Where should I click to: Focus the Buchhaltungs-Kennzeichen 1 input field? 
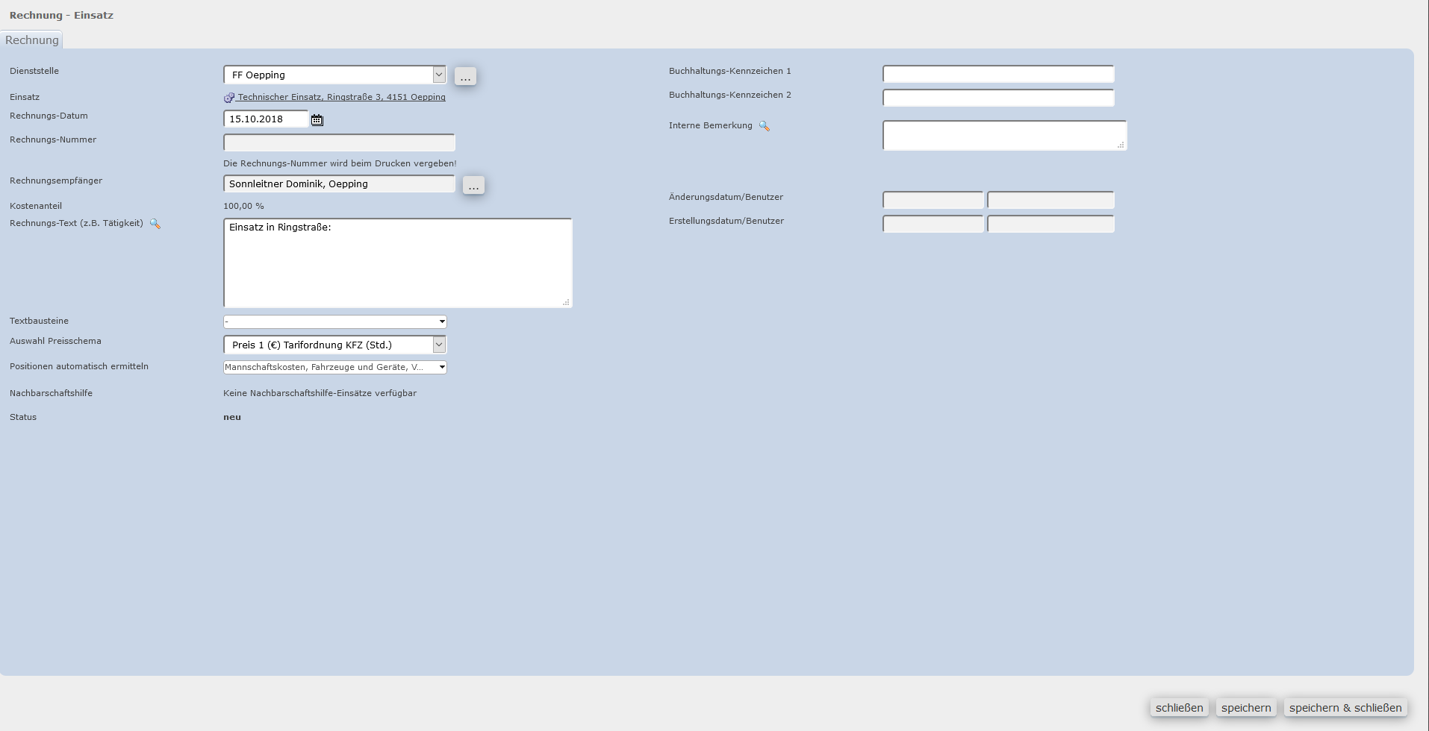pyautogui.click(x=997, y=74)
